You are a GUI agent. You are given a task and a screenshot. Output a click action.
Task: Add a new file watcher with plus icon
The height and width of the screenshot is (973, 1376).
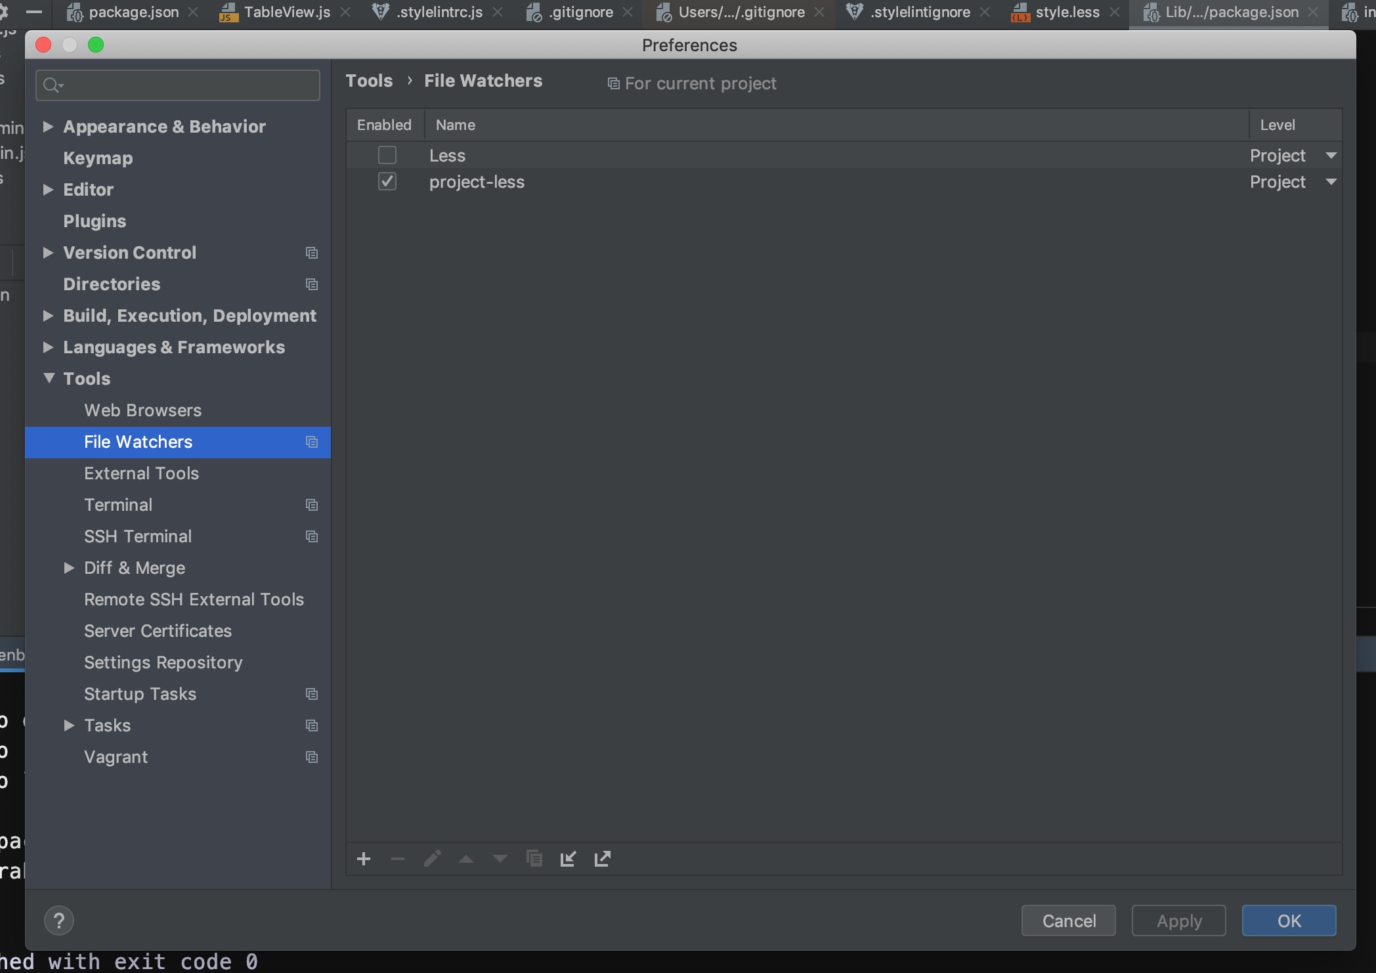click(364, 859)
